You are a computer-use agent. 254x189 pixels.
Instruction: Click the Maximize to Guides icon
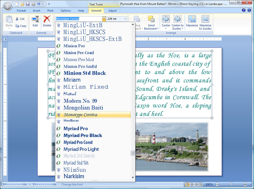(205, 19)
